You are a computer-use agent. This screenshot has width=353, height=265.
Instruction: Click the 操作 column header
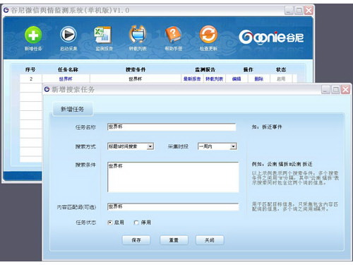249,69
